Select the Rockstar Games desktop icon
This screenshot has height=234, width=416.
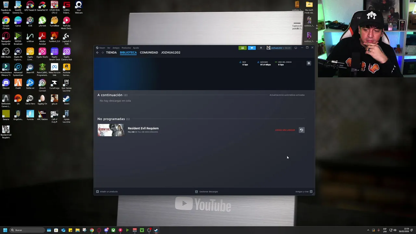tap(66, 70)
